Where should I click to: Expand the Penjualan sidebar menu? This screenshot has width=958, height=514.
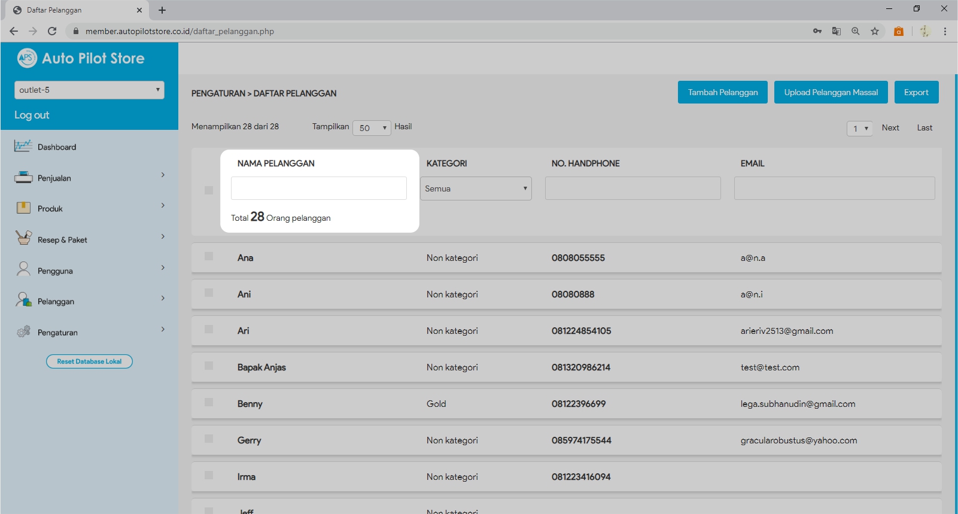click(x=90, y=178)
